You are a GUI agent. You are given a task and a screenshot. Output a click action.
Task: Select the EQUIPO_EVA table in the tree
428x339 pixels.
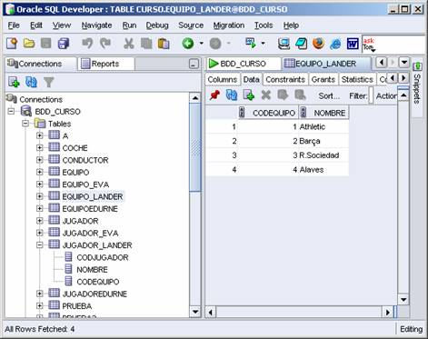pos(85,184)
